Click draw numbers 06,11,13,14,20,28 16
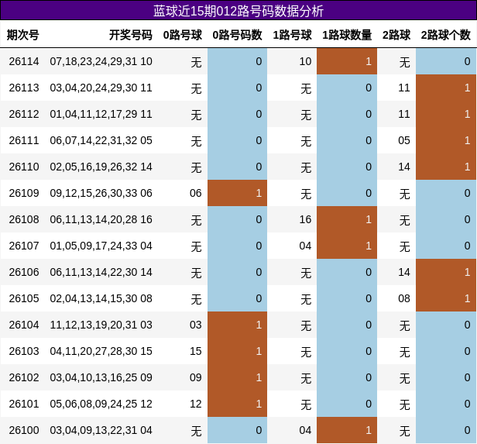Screen dimensions: 477x444 click(x=101, y=219)
